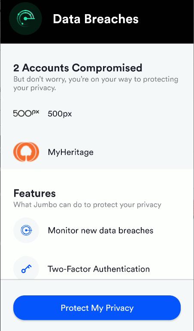Image resolution: width=194 pixels, height=331 pixels.
Task: Click the blue radar monitor icon
Action: click(x=26, y=230)
